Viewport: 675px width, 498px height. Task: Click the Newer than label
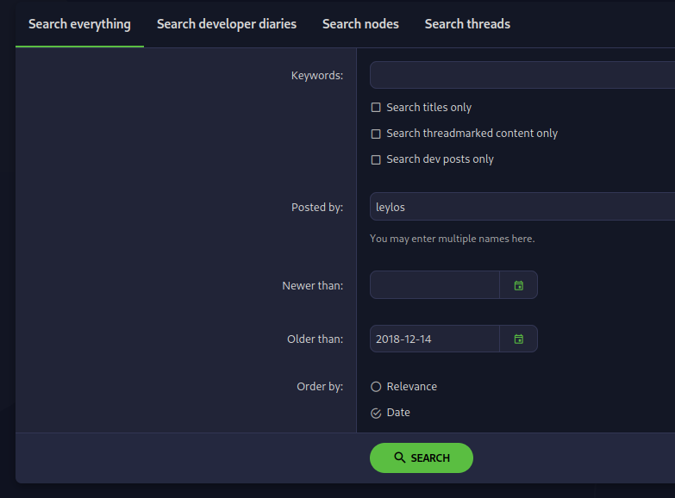click(313, 286)
